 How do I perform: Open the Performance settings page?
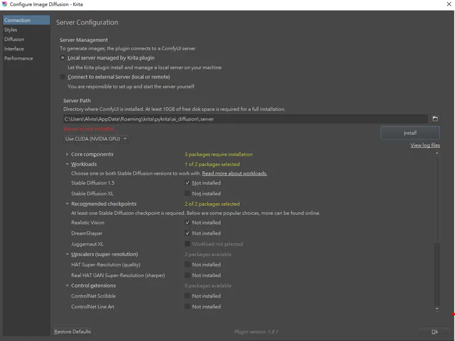tap(18, 58)
